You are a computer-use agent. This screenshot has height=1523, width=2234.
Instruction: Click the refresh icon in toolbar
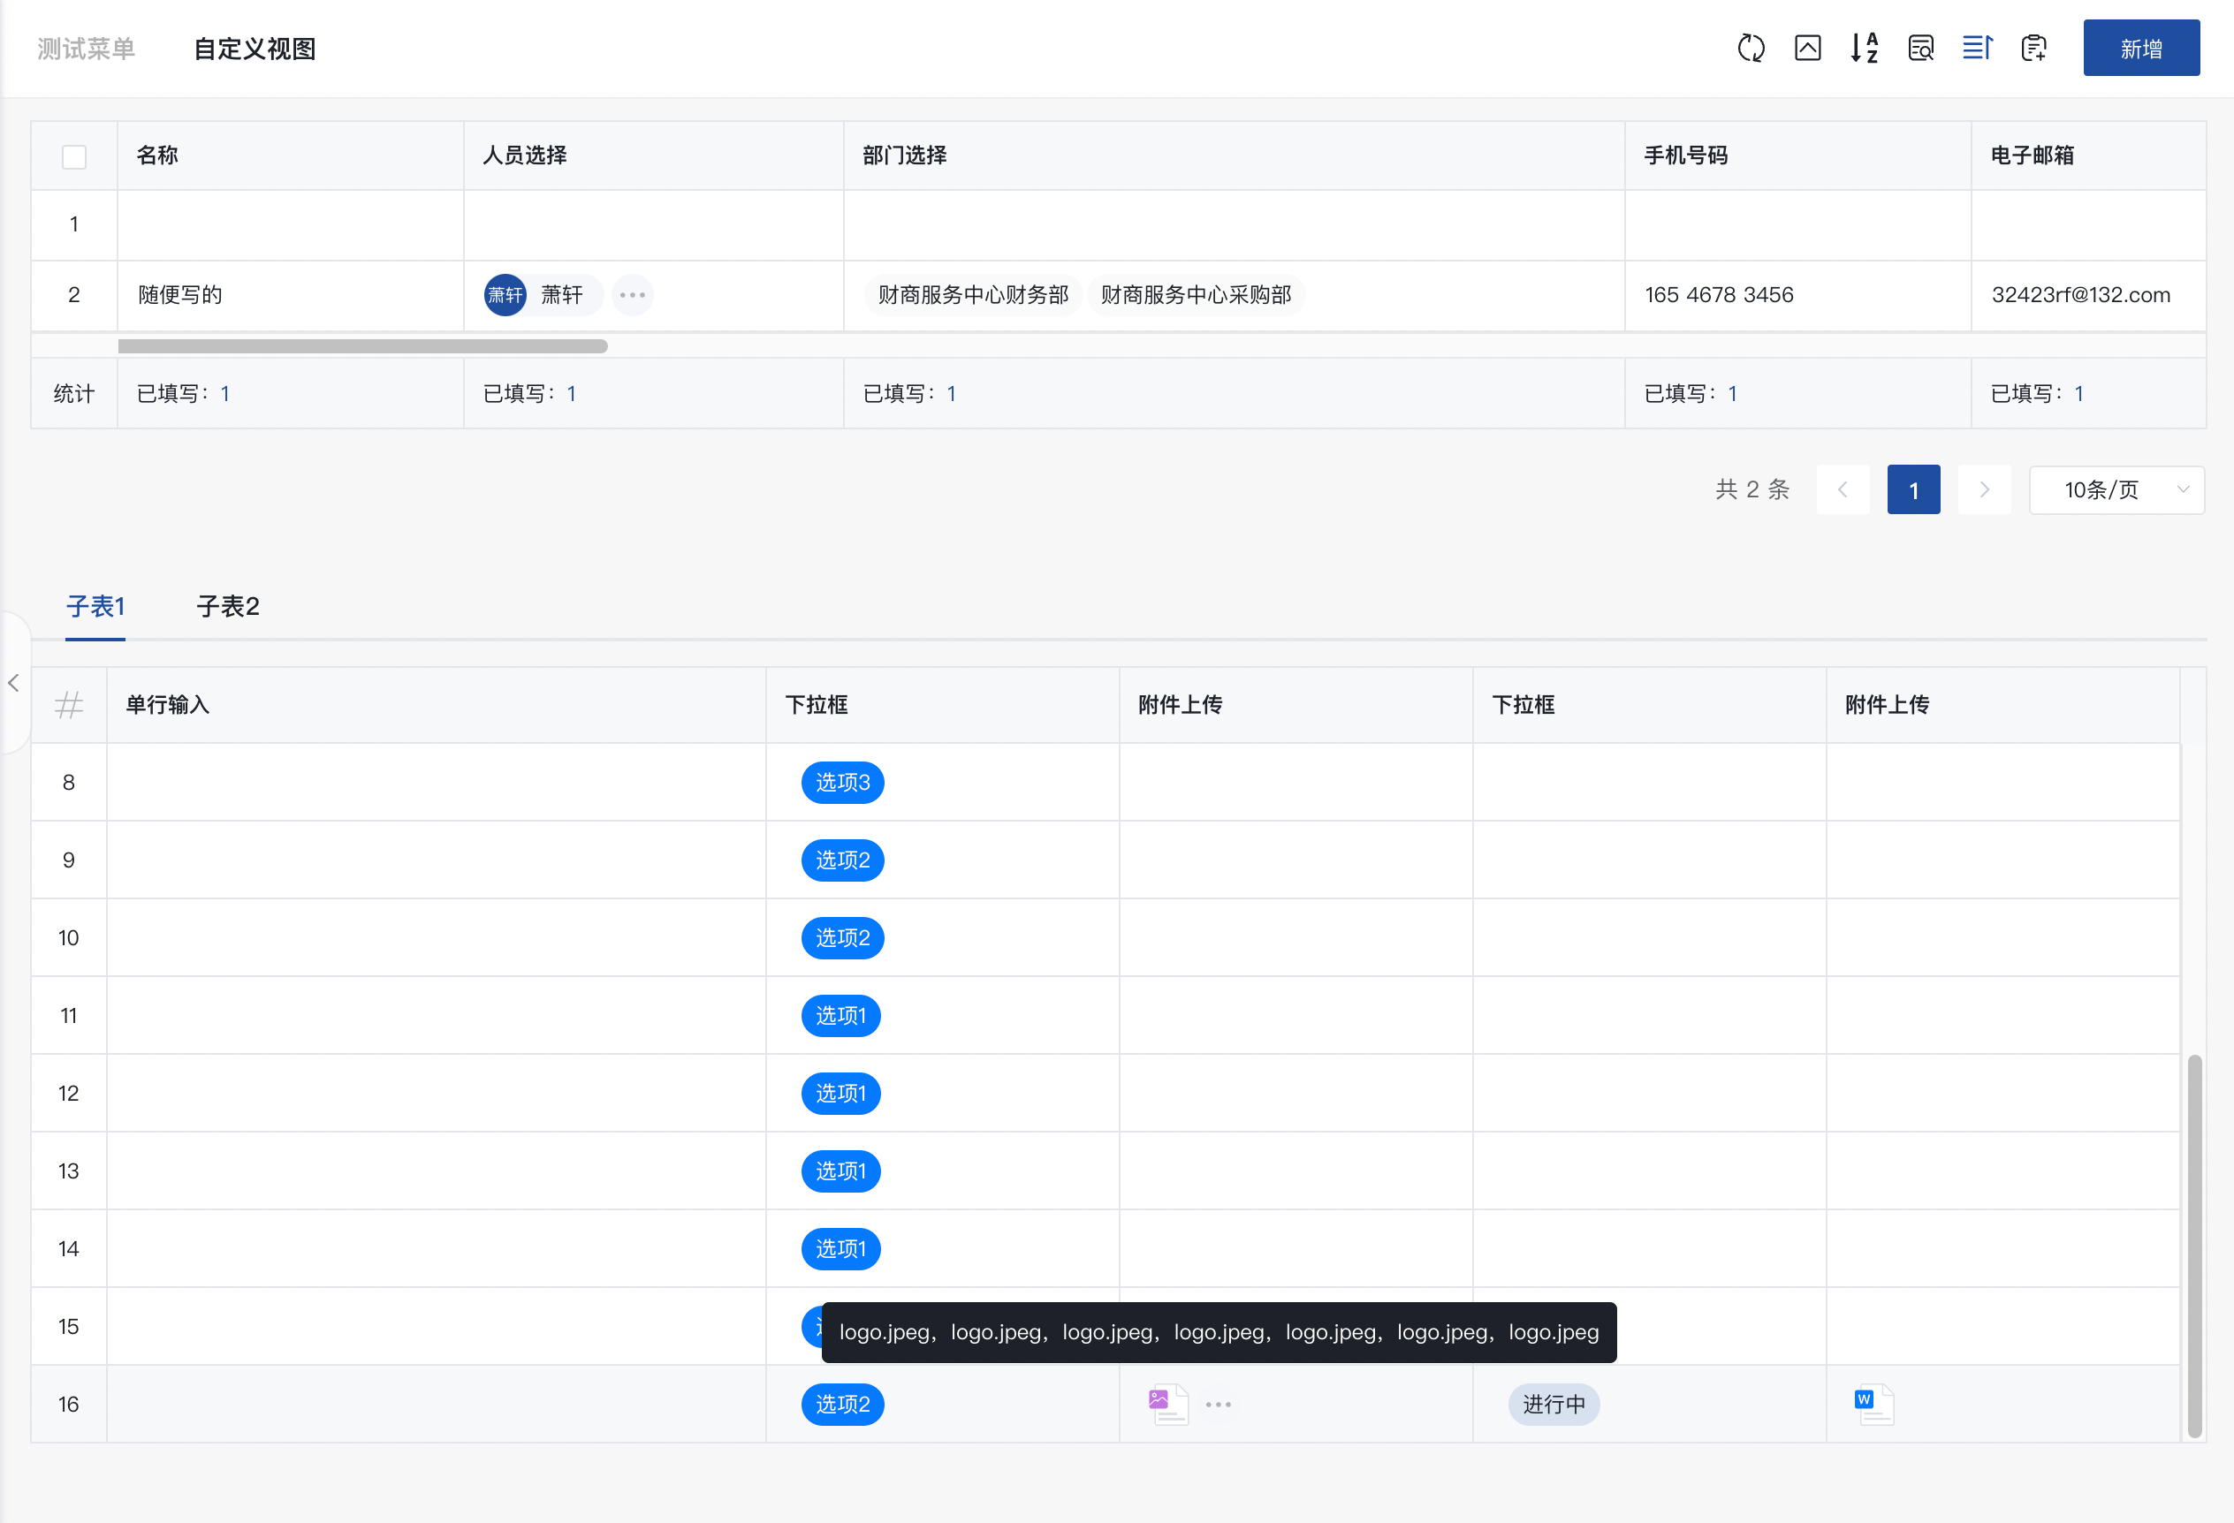point(1751,48)
